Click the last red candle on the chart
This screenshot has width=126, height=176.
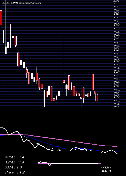[98, 98]
